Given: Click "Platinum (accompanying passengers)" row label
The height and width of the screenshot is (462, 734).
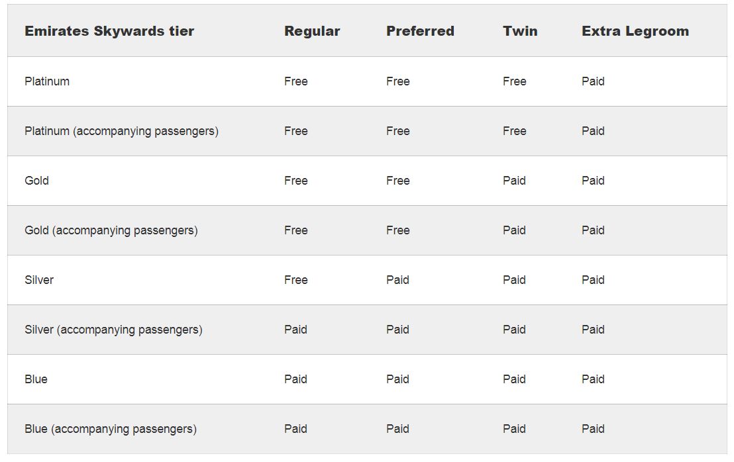Looking at the screenshot, I should point(121,131).
